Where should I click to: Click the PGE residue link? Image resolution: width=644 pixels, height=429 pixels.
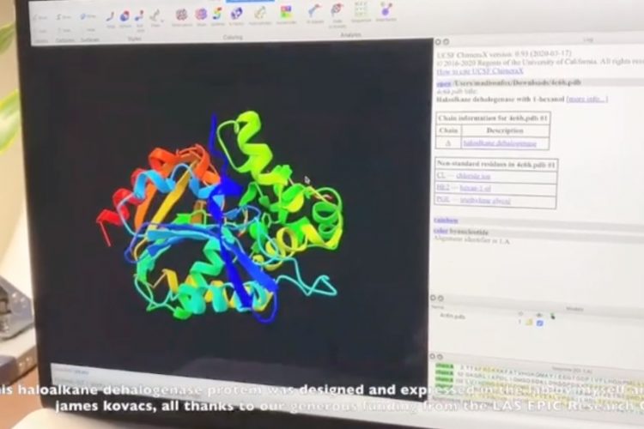point(443,200)
